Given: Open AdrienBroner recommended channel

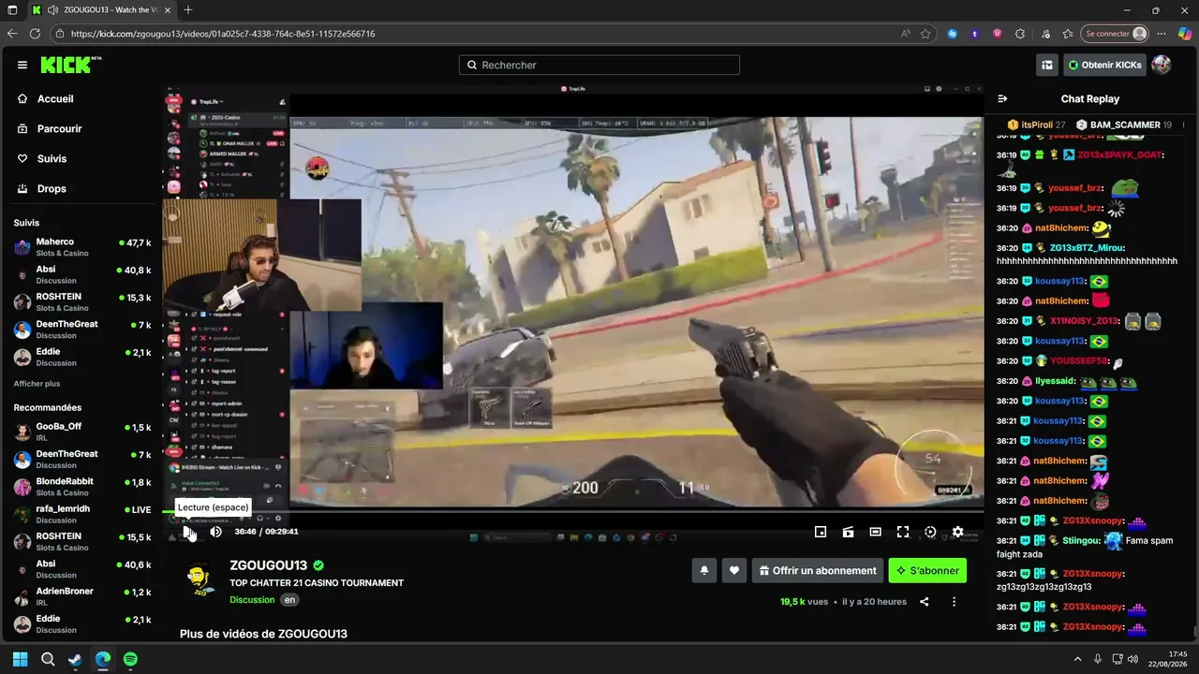Looking at the screenshot, I should click(x=82, y=596).
